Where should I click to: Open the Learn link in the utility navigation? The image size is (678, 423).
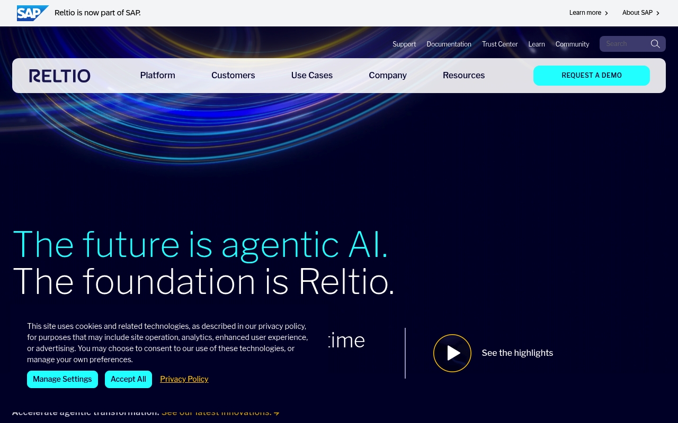coord(537,44)
